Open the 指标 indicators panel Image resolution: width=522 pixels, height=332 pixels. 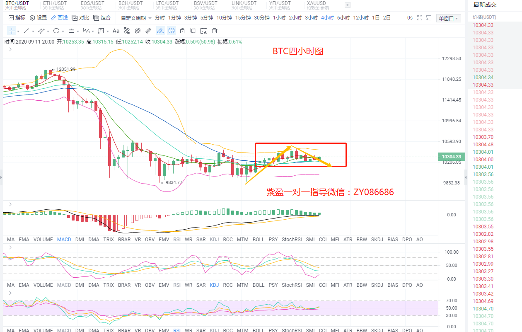(x=17, y=18)
